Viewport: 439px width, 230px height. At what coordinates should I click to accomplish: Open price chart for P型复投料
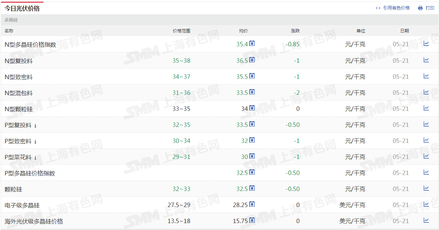(x=426, y=124)
